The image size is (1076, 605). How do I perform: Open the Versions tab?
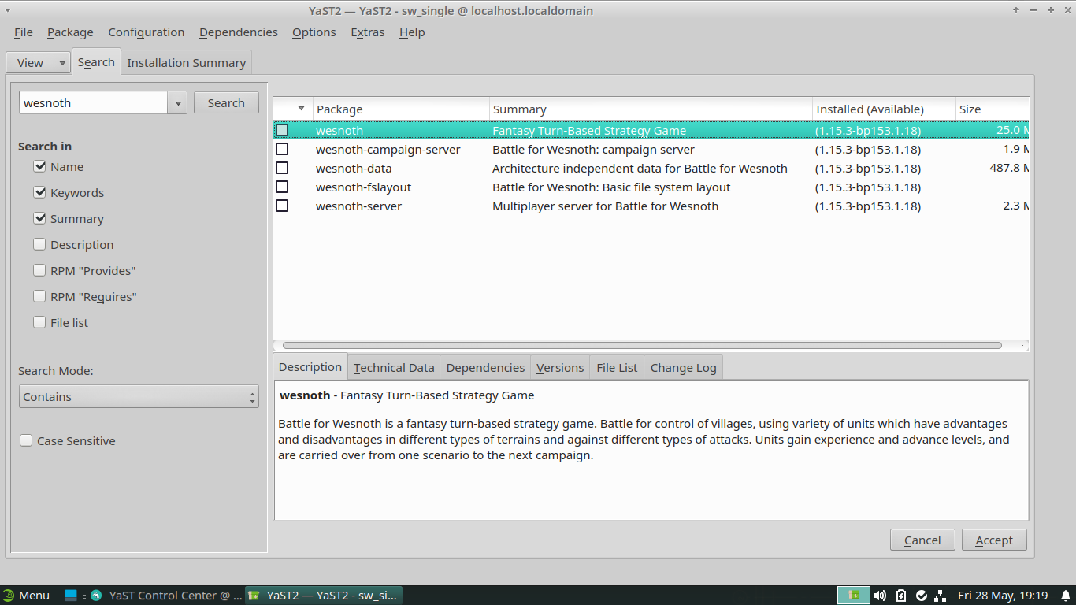[560, 368]
